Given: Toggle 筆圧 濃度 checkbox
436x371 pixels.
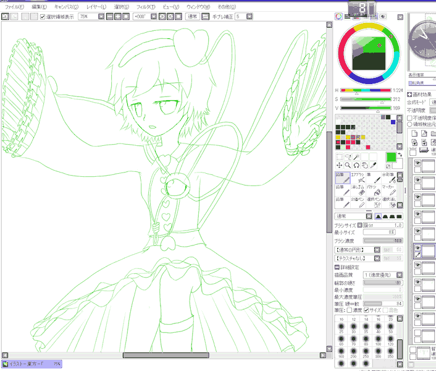Looking at the screenshot, I should click(x=350, y=310).
